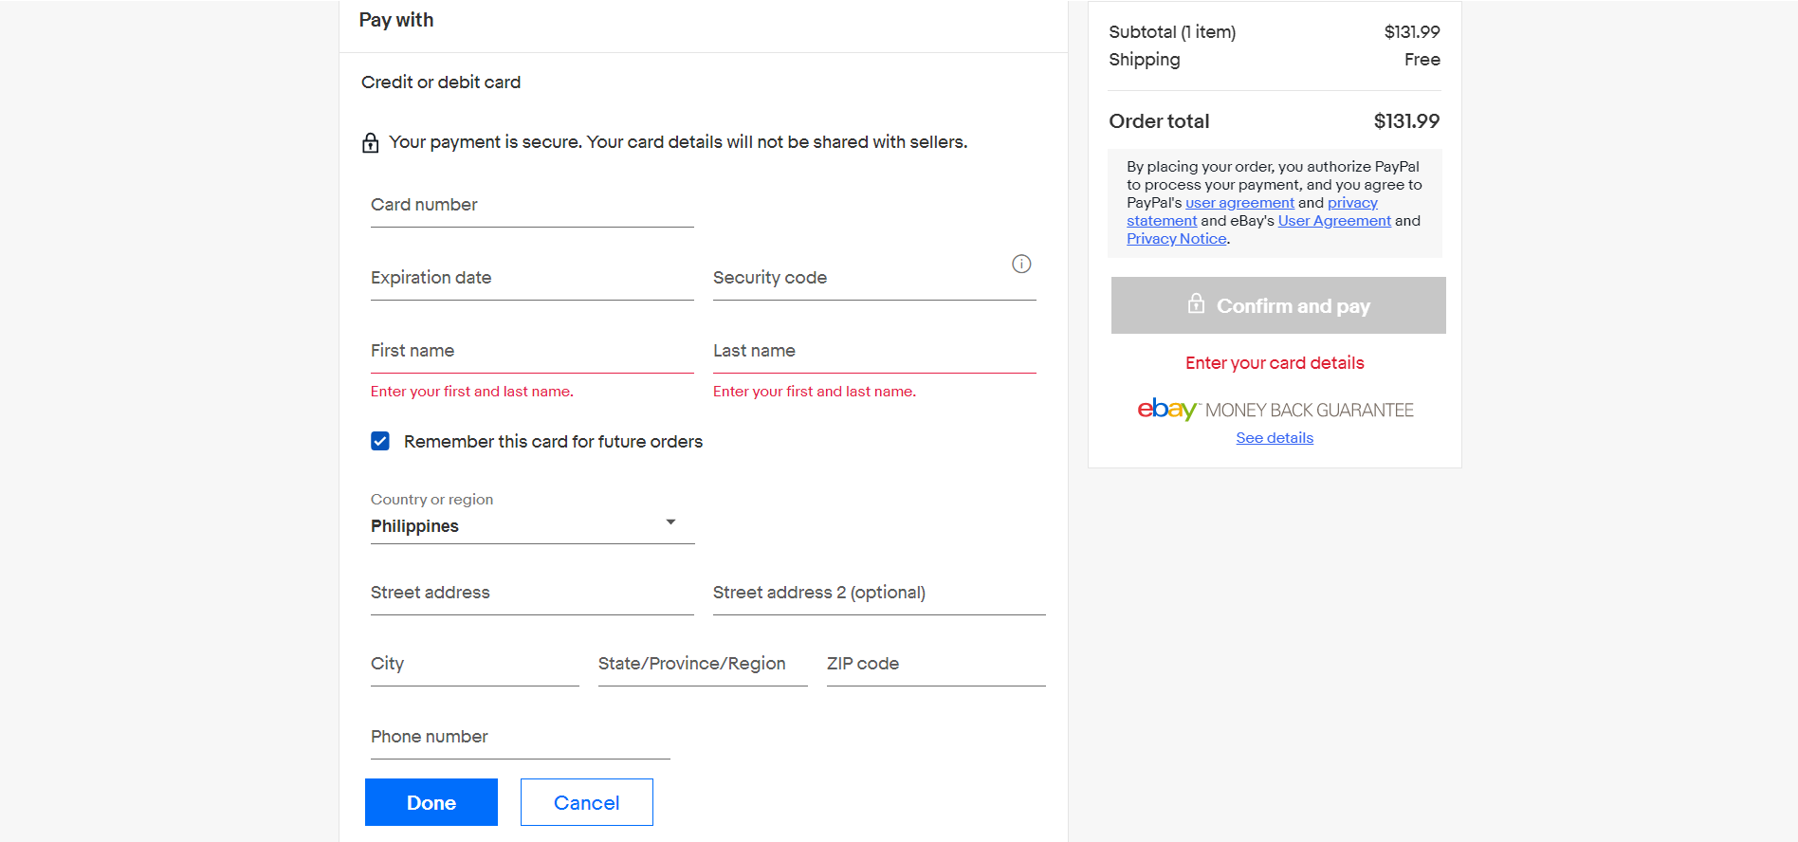Click the ZIP code field

point(935,665)
